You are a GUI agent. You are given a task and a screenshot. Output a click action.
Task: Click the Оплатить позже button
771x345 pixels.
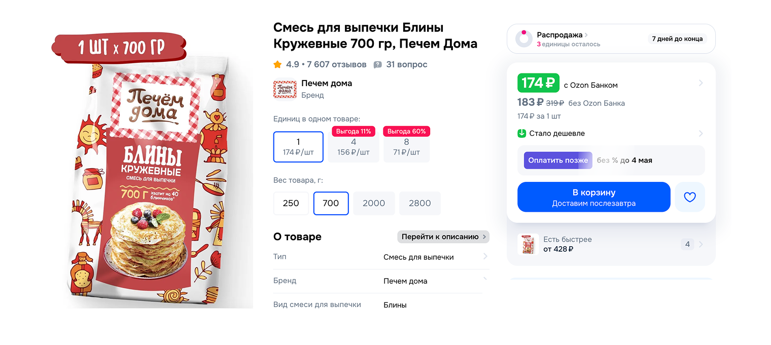click(558, 160)
